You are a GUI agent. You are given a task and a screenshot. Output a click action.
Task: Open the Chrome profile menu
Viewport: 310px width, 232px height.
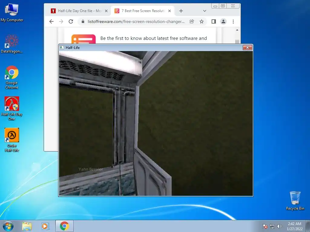pyautogui.click(x=223, y=21)
